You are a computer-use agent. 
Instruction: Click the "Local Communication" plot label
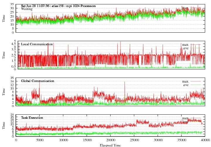click(x=37, y=44)
